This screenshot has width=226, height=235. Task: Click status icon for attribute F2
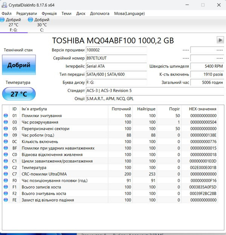tap(6, 193)
